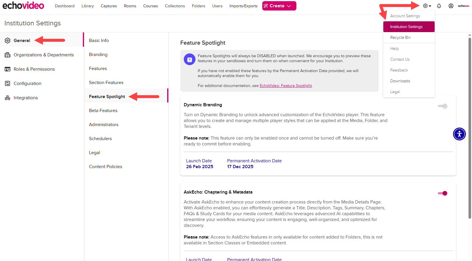Open Legal in settings submenu

[126, 153]
